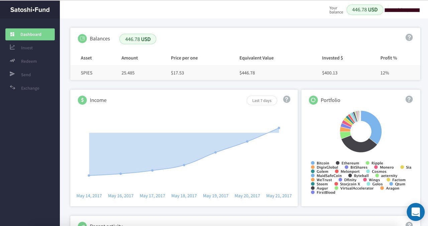Open the Last 7 days range selector

coord(262,101)
